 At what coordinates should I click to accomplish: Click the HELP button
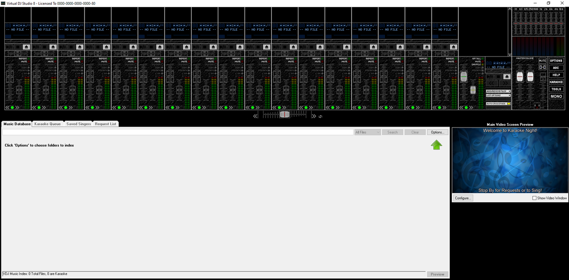pos(556,75)
